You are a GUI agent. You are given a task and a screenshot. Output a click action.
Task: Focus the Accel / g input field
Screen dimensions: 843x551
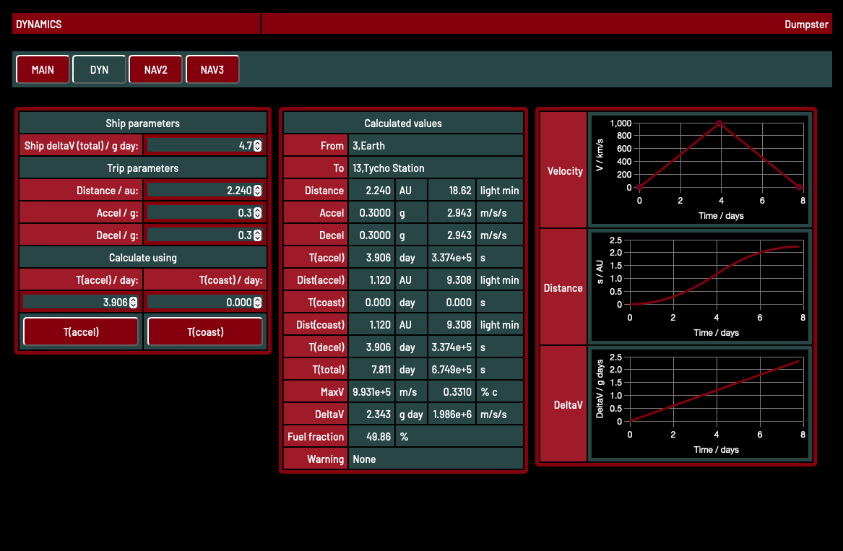(199, 213)
